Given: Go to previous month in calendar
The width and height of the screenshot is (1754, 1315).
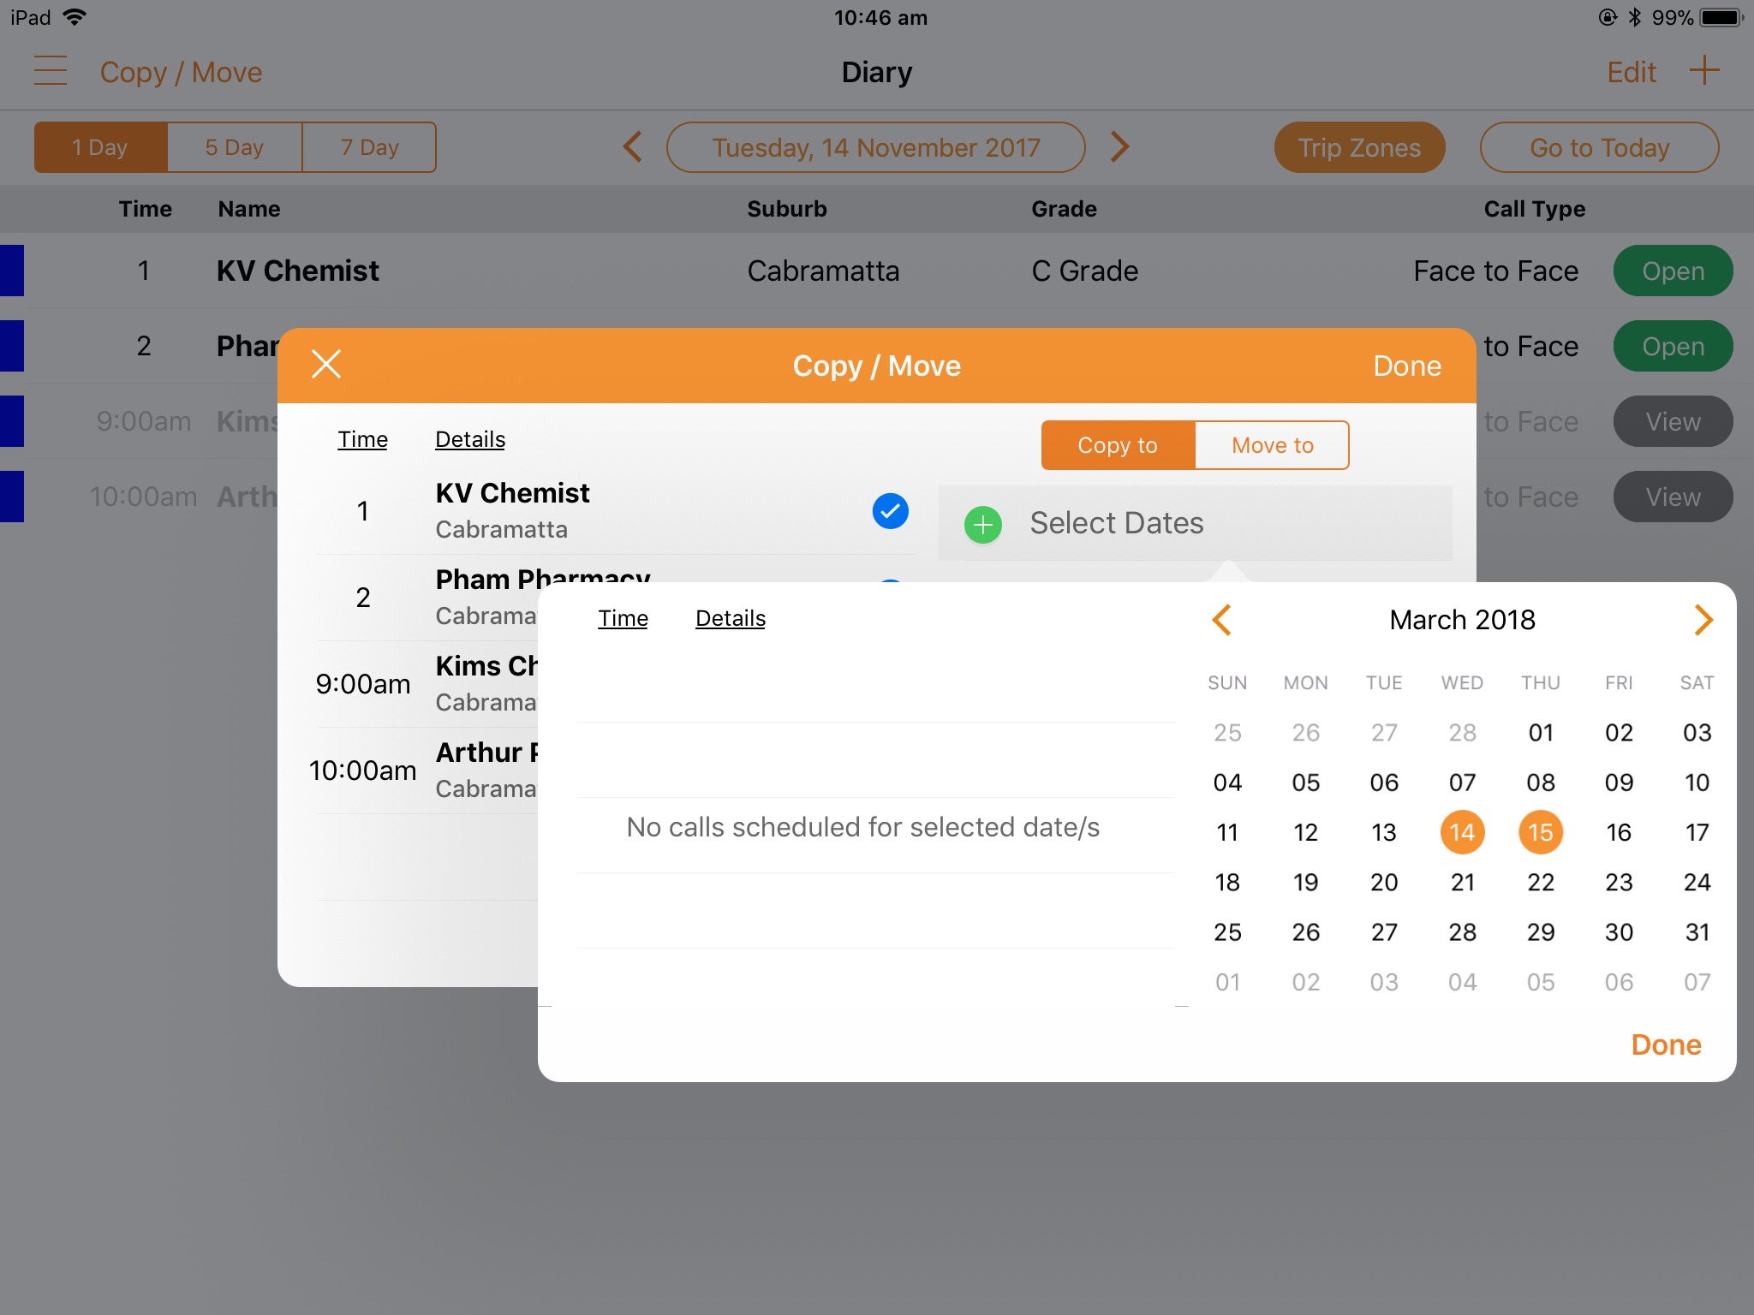Looking at the screenshot, I should click(x=1222, y=620).
